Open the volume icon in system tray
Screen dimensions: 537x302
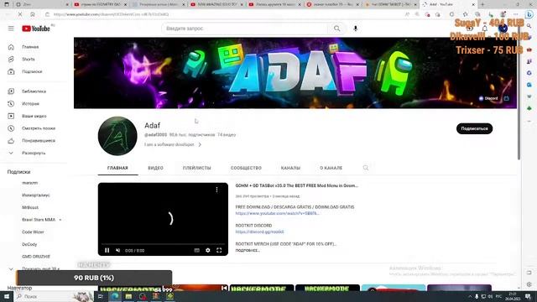pos(490,296)
